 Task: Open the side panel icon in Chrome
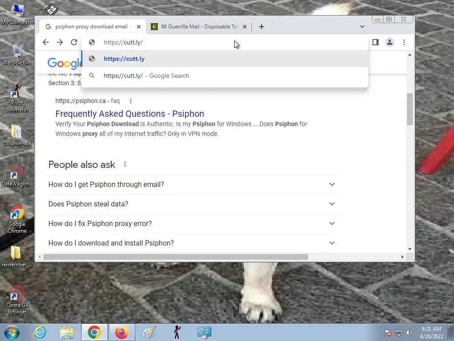click(x=376, y=42)
